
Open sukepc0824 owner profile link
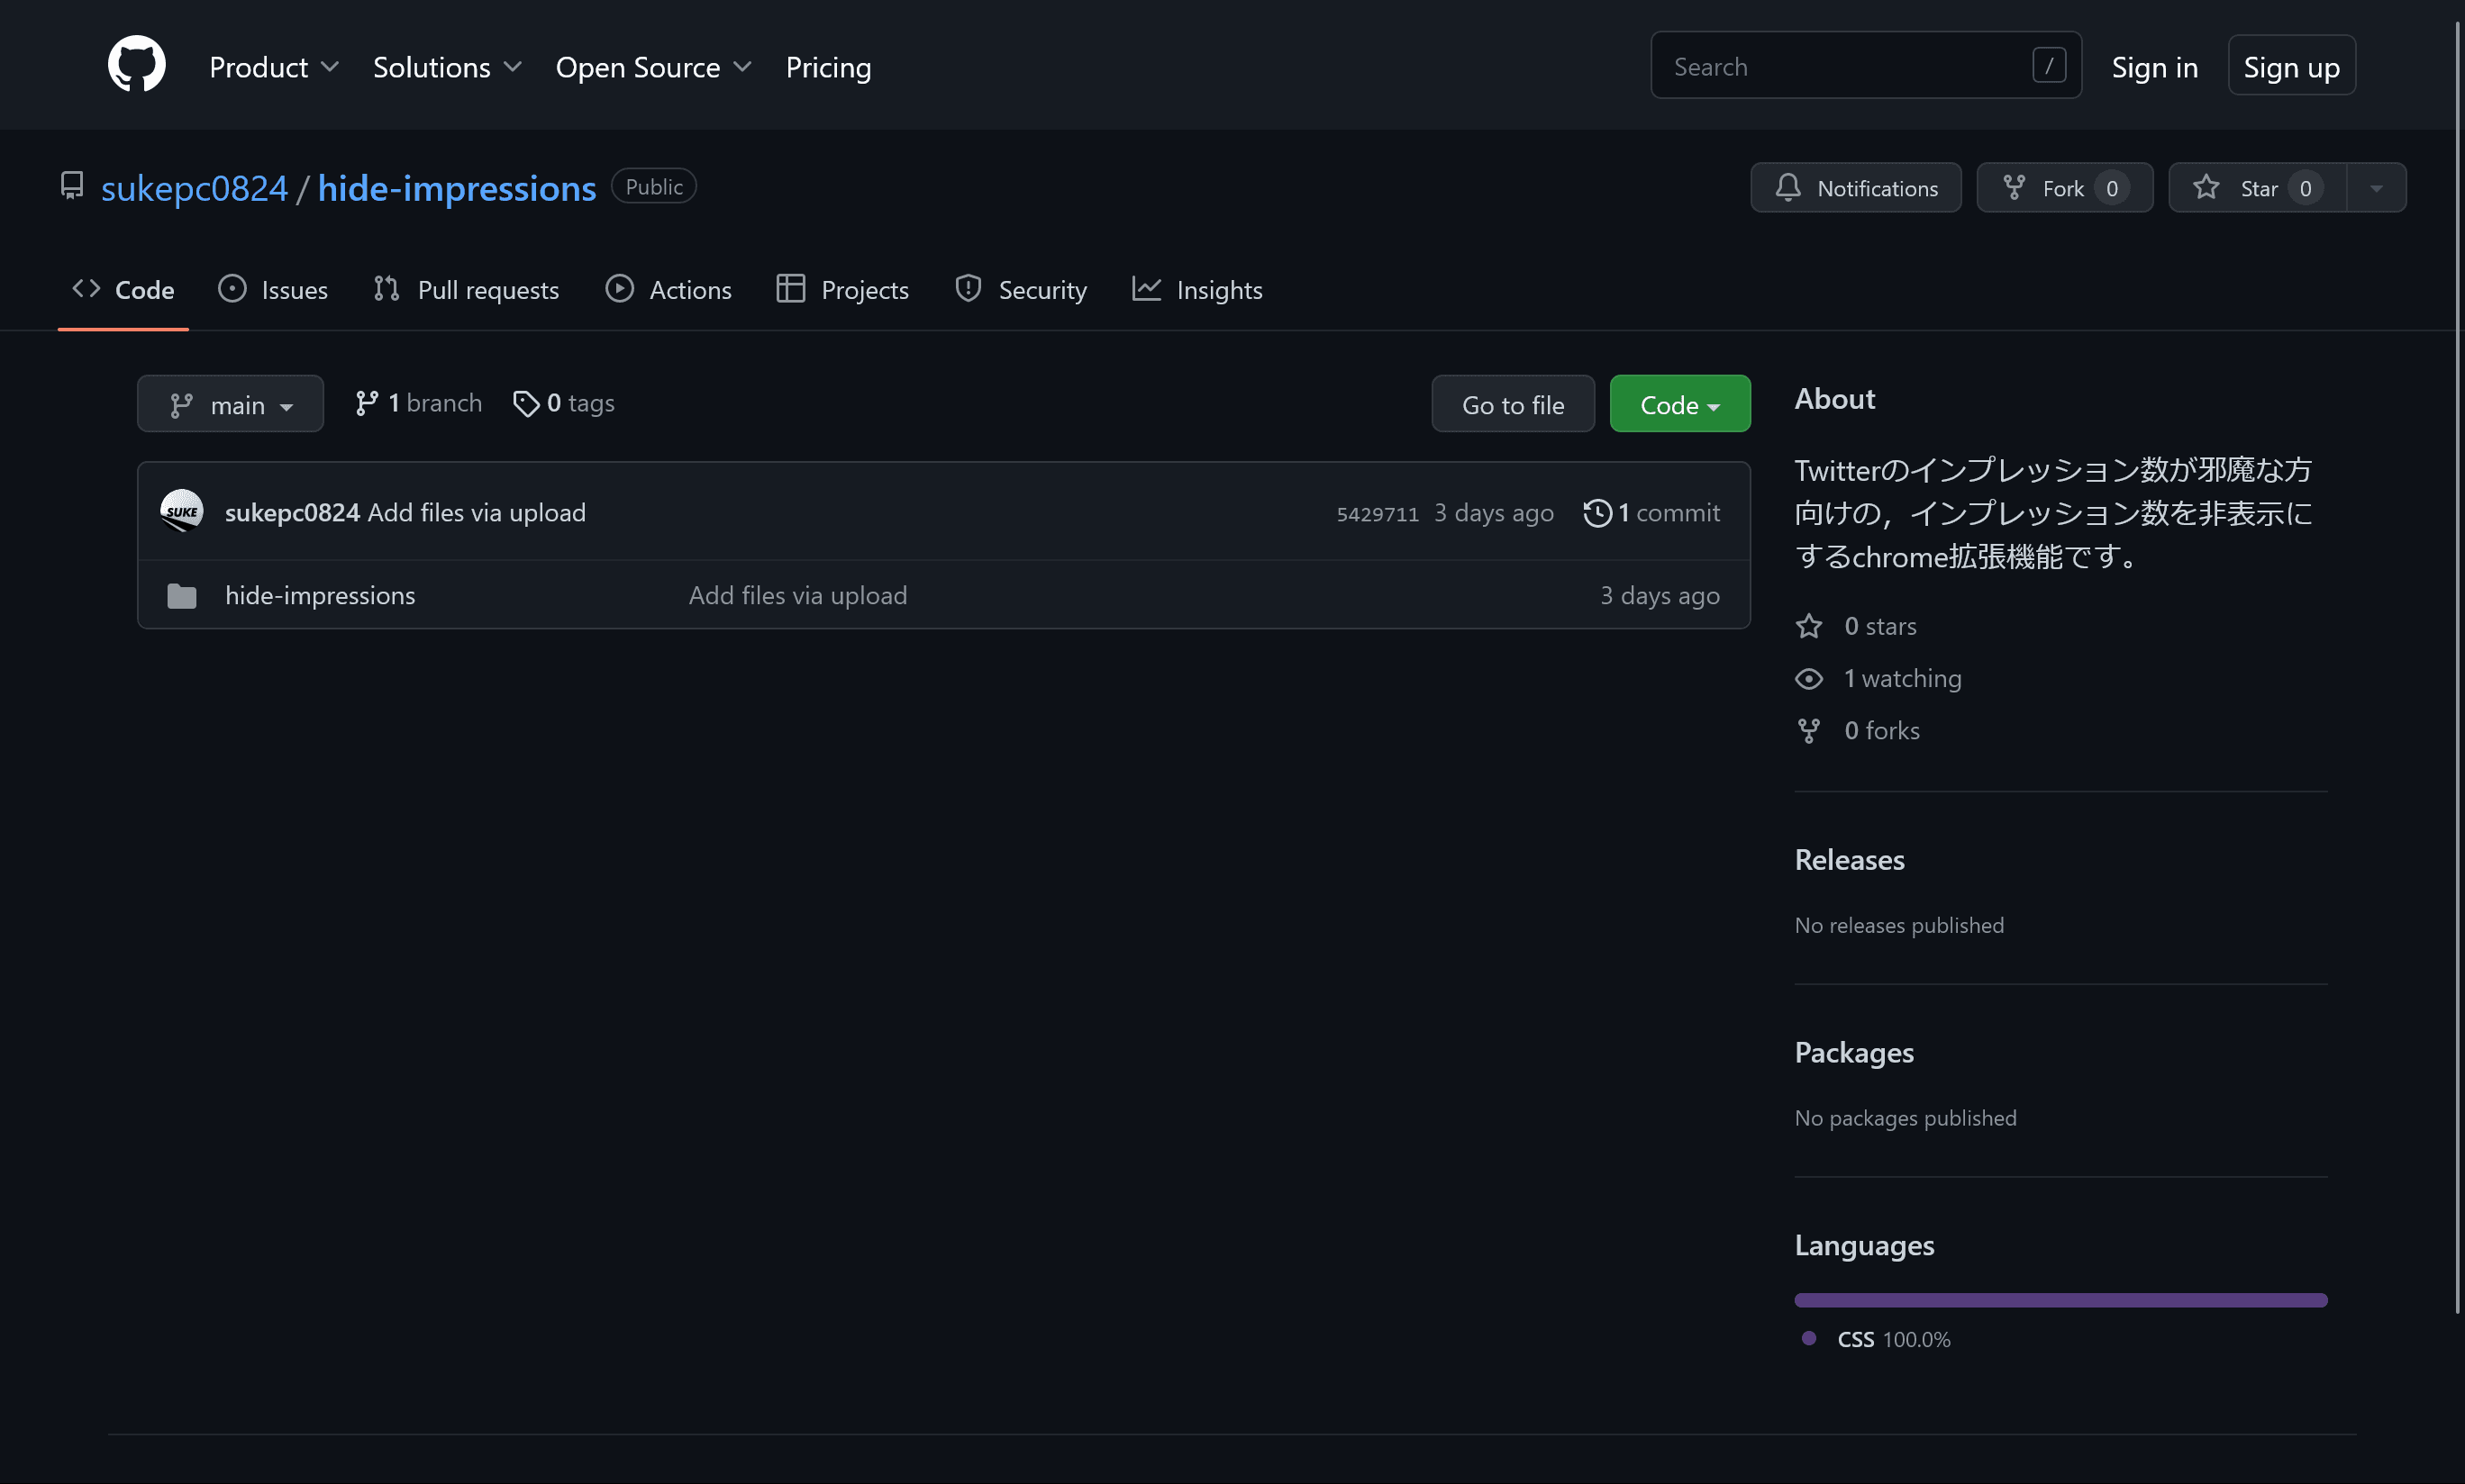[194, 188]
